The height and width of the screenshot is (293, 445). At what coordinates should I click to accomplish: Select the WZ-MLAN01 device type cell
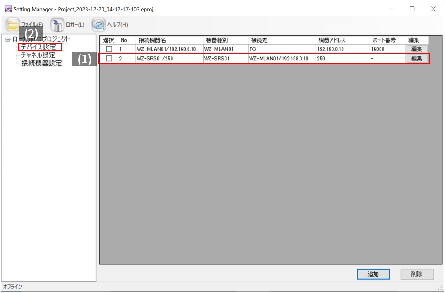225,49
